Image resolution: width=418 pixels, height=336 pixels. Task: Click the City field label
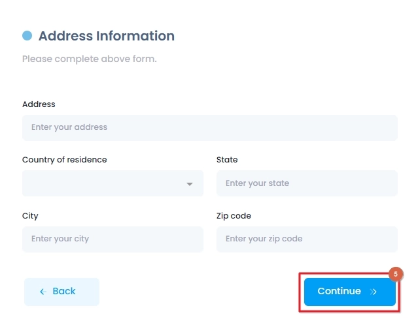[x=30, y=216]
